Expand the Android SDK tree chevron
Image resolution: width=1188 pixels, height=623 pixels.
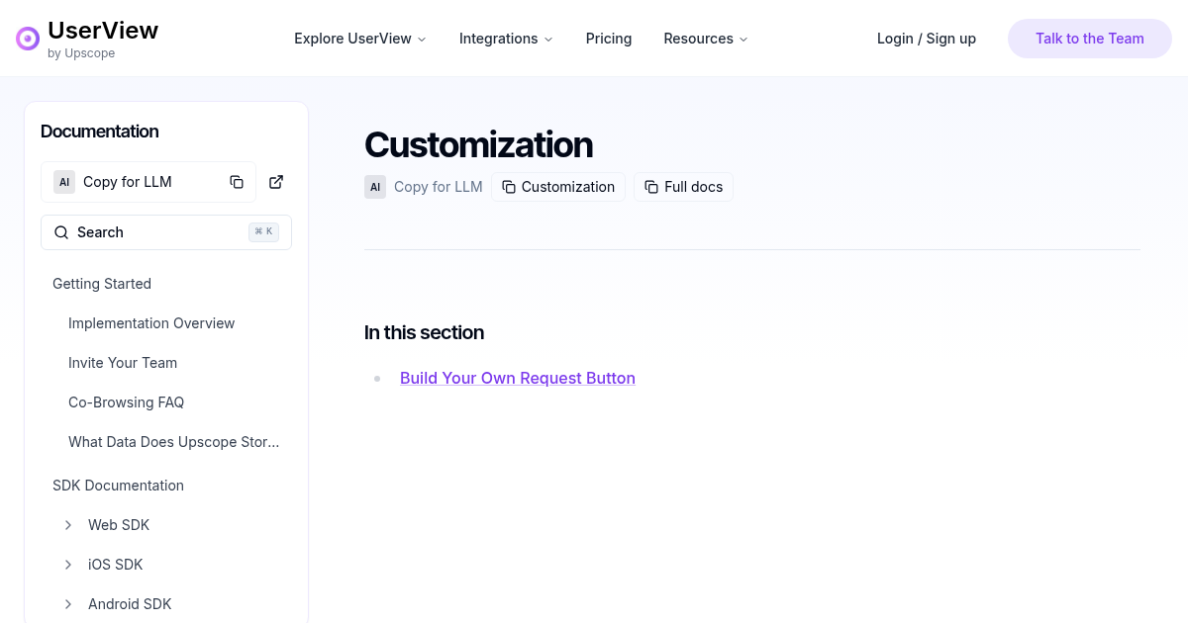pos(68,604)
